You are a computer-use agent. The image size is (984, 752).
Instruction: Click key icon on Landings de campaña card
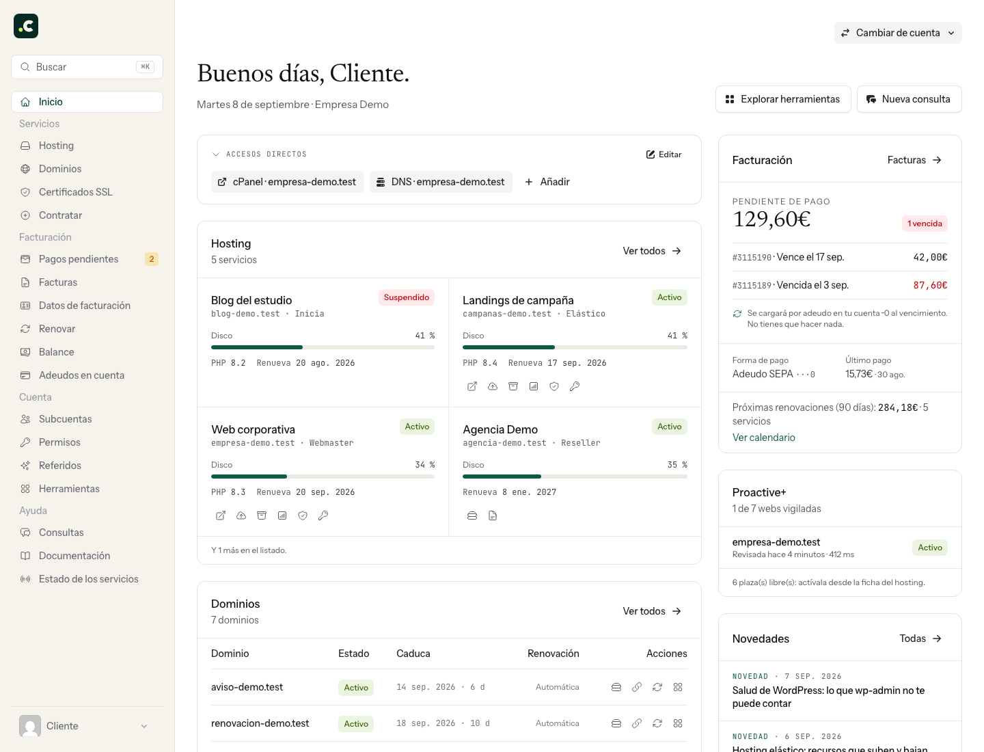click(x=575, y=386)
